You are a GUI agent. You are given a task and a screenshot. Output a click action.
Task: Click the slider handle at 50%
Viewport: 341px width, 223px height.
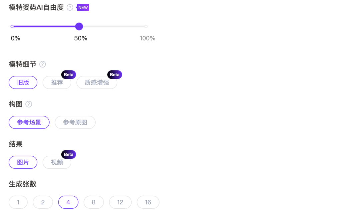[79, 26]
